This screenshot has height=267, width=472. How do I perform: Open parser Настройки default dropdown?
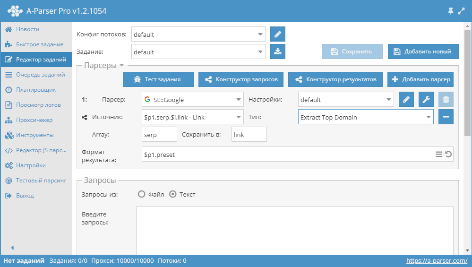point(346,99)
